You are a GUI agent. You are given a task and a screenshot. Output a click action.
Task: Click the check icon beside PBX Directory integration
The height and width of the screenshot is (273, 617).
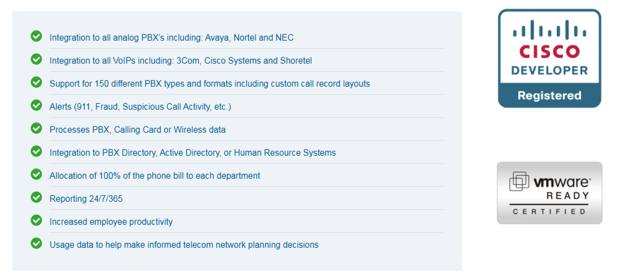pos(36,151)
